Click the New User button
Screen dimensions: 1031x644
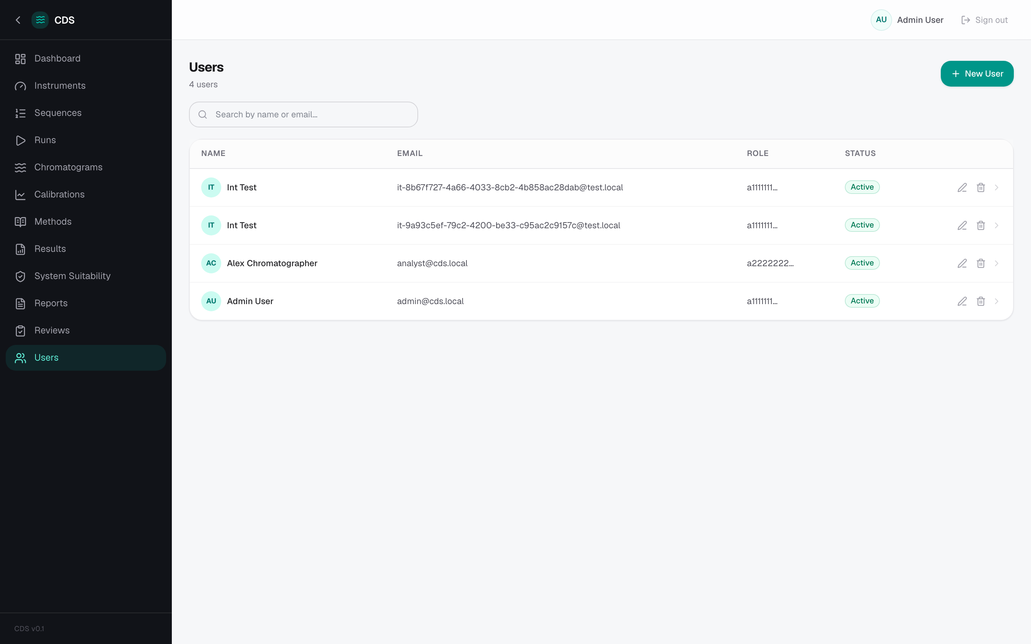(x=977, y=74)
